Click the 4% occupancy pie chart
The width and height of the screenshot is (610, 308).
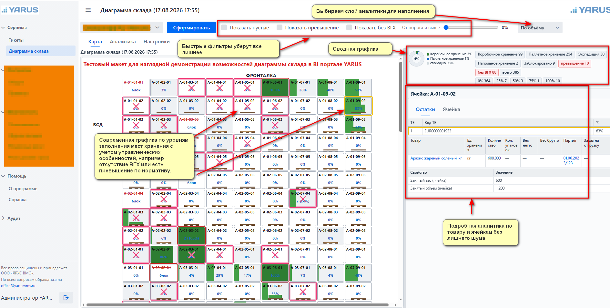point(416,59)
